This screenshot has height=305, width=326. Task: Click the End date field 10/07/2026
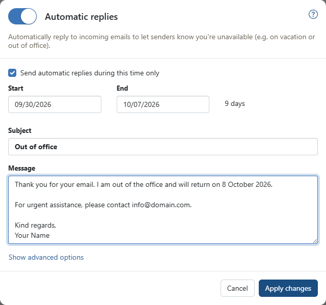(163, 104)
